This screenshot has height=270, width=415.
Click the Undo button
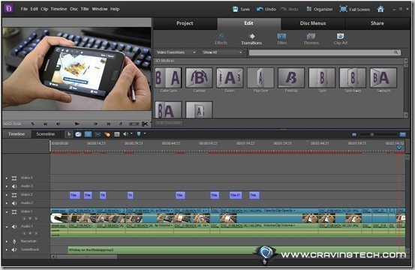click(266, 9)
